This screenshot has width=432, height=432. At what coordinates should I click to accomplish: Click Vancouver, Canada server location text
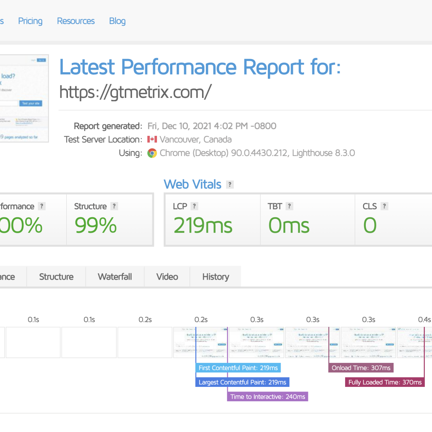coord(196,139)
